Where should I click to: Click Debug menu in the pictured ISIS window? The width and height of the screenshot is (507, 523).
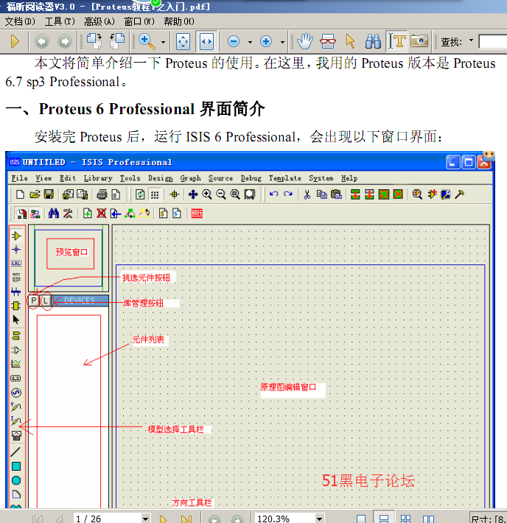tap(251, 178)
